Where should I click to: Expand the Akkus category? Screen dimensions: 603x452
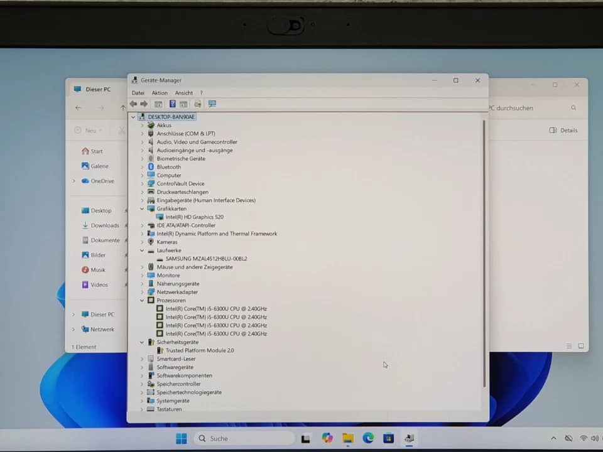click(x=142, y=126)
